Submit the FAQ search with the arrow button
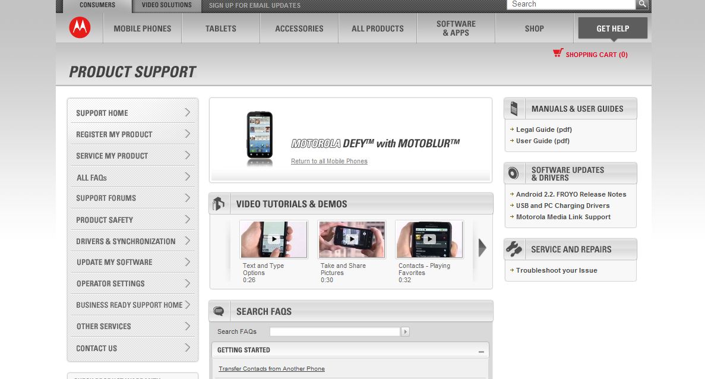705x379 pixels. pos(405,332)
